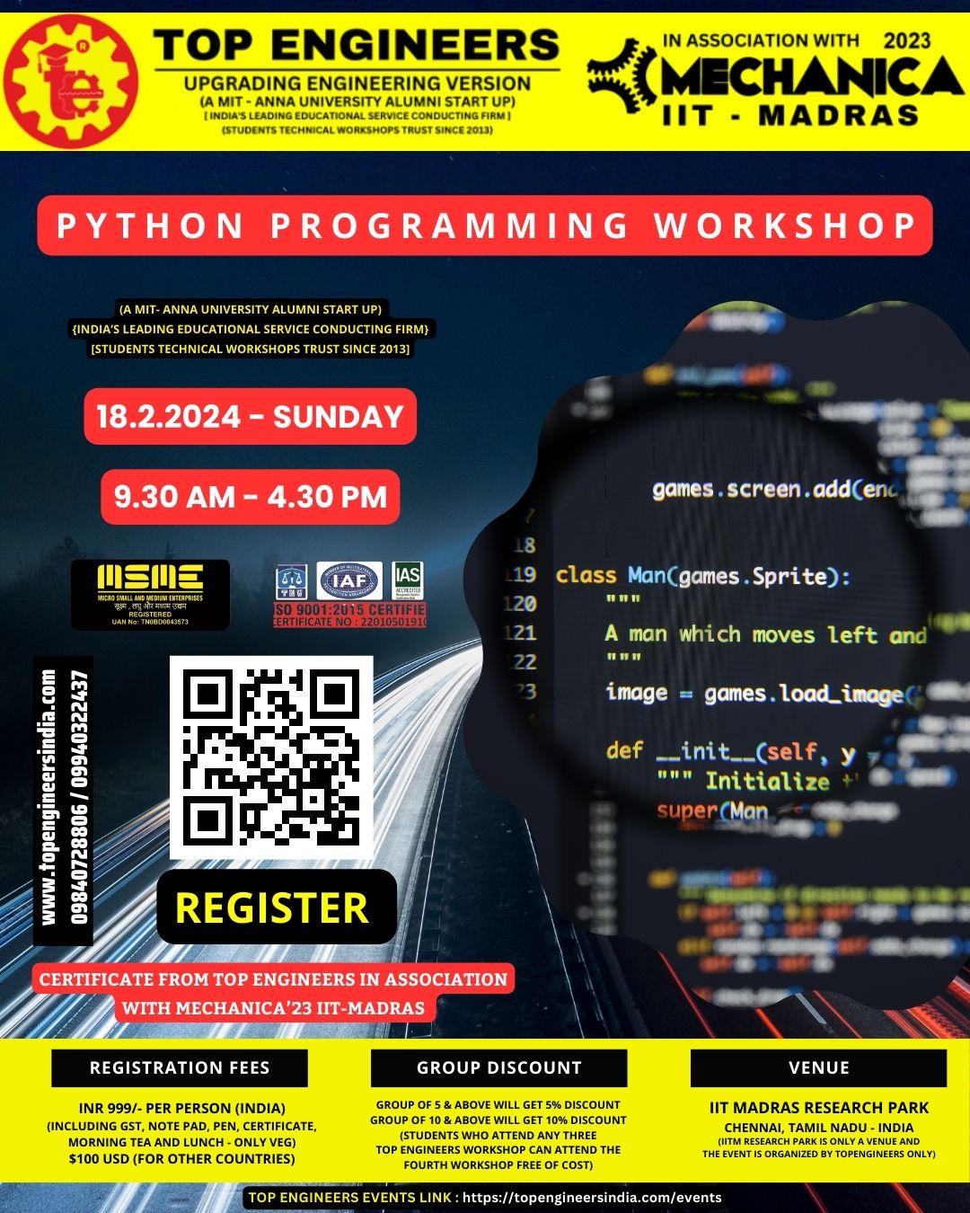This screenshot has width=970, height=1213.
Task: Select the 18.2.2024 - Sunday date badge
Action: (x=251, y=416)
